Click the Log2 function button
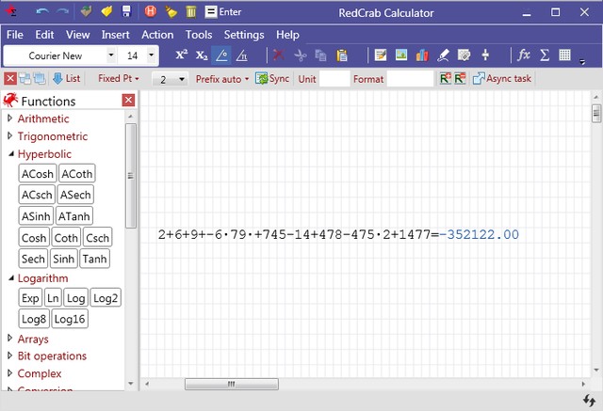 106,298
